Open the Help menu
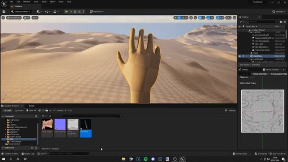The width and height of the screenshot is (288, 162). pyautogui.click(x=69, y=2)
